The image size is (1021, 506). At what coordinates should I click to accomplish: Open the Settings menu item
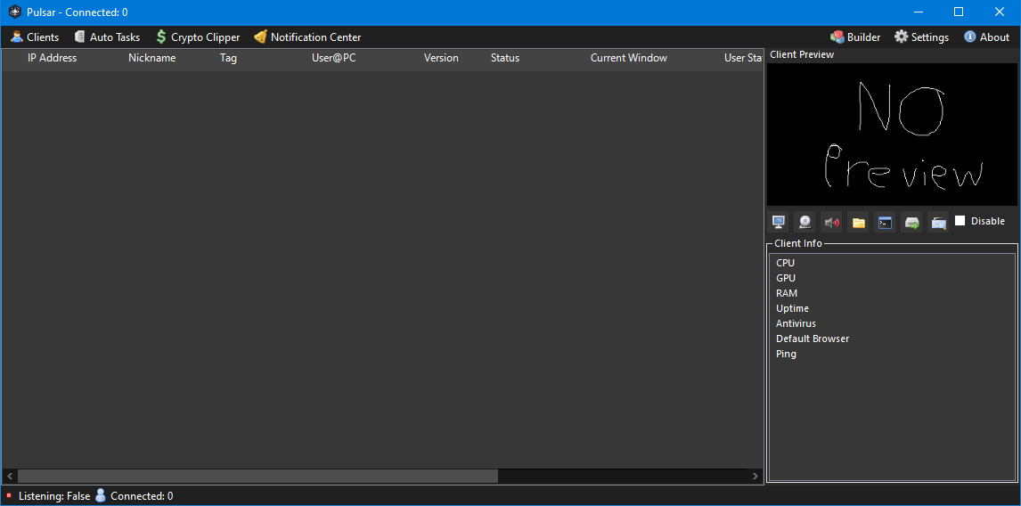[x=921, y=37]
